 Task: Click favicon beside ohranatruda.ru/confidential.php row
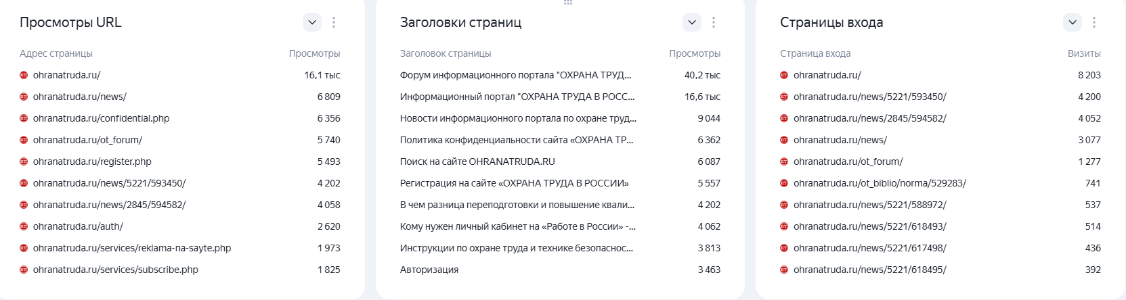click(x=24, y=118)
